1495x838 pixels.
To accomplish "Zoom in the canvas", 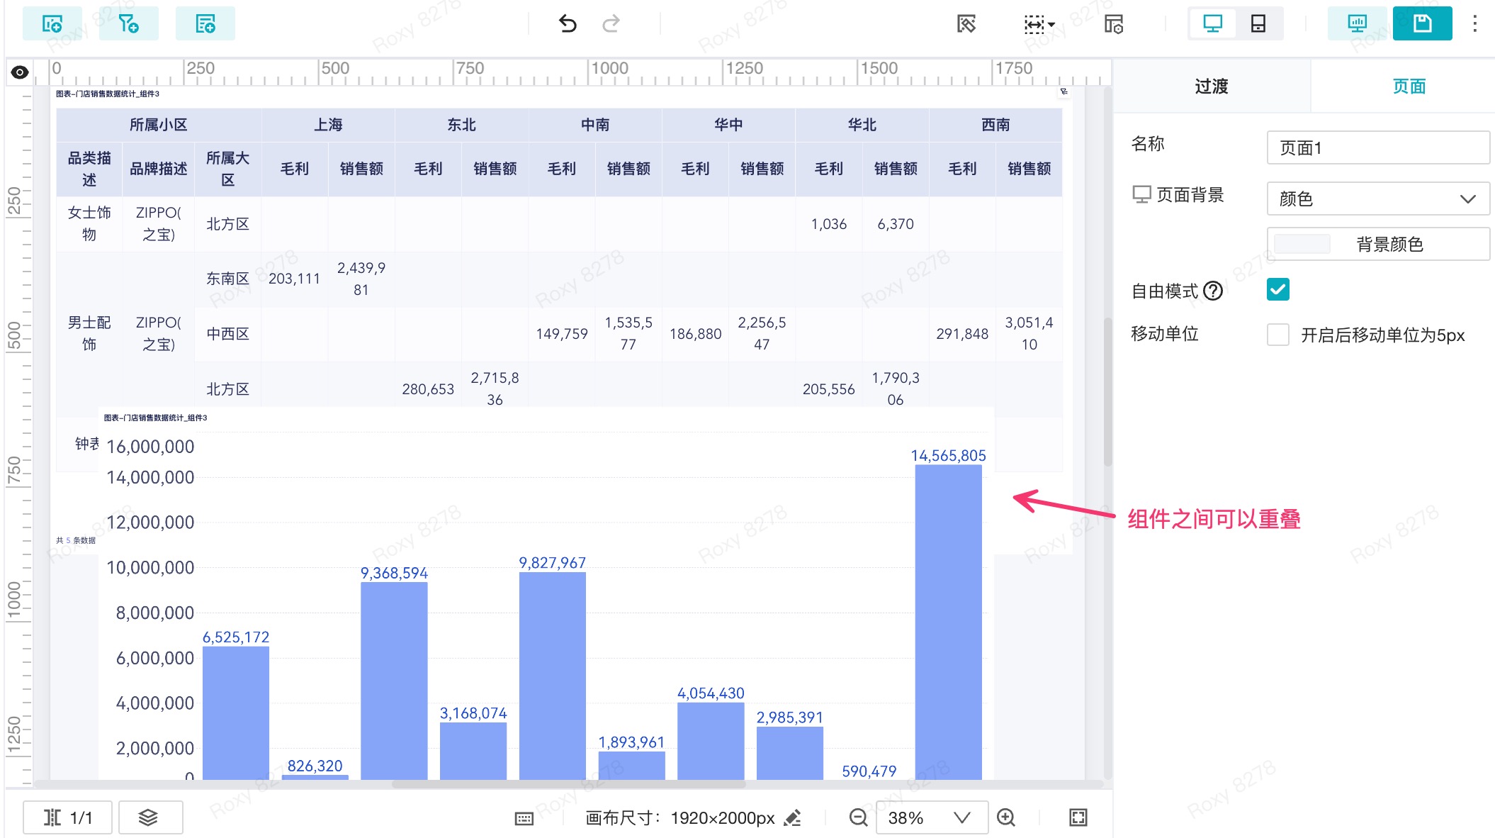I will point(1006,817).
